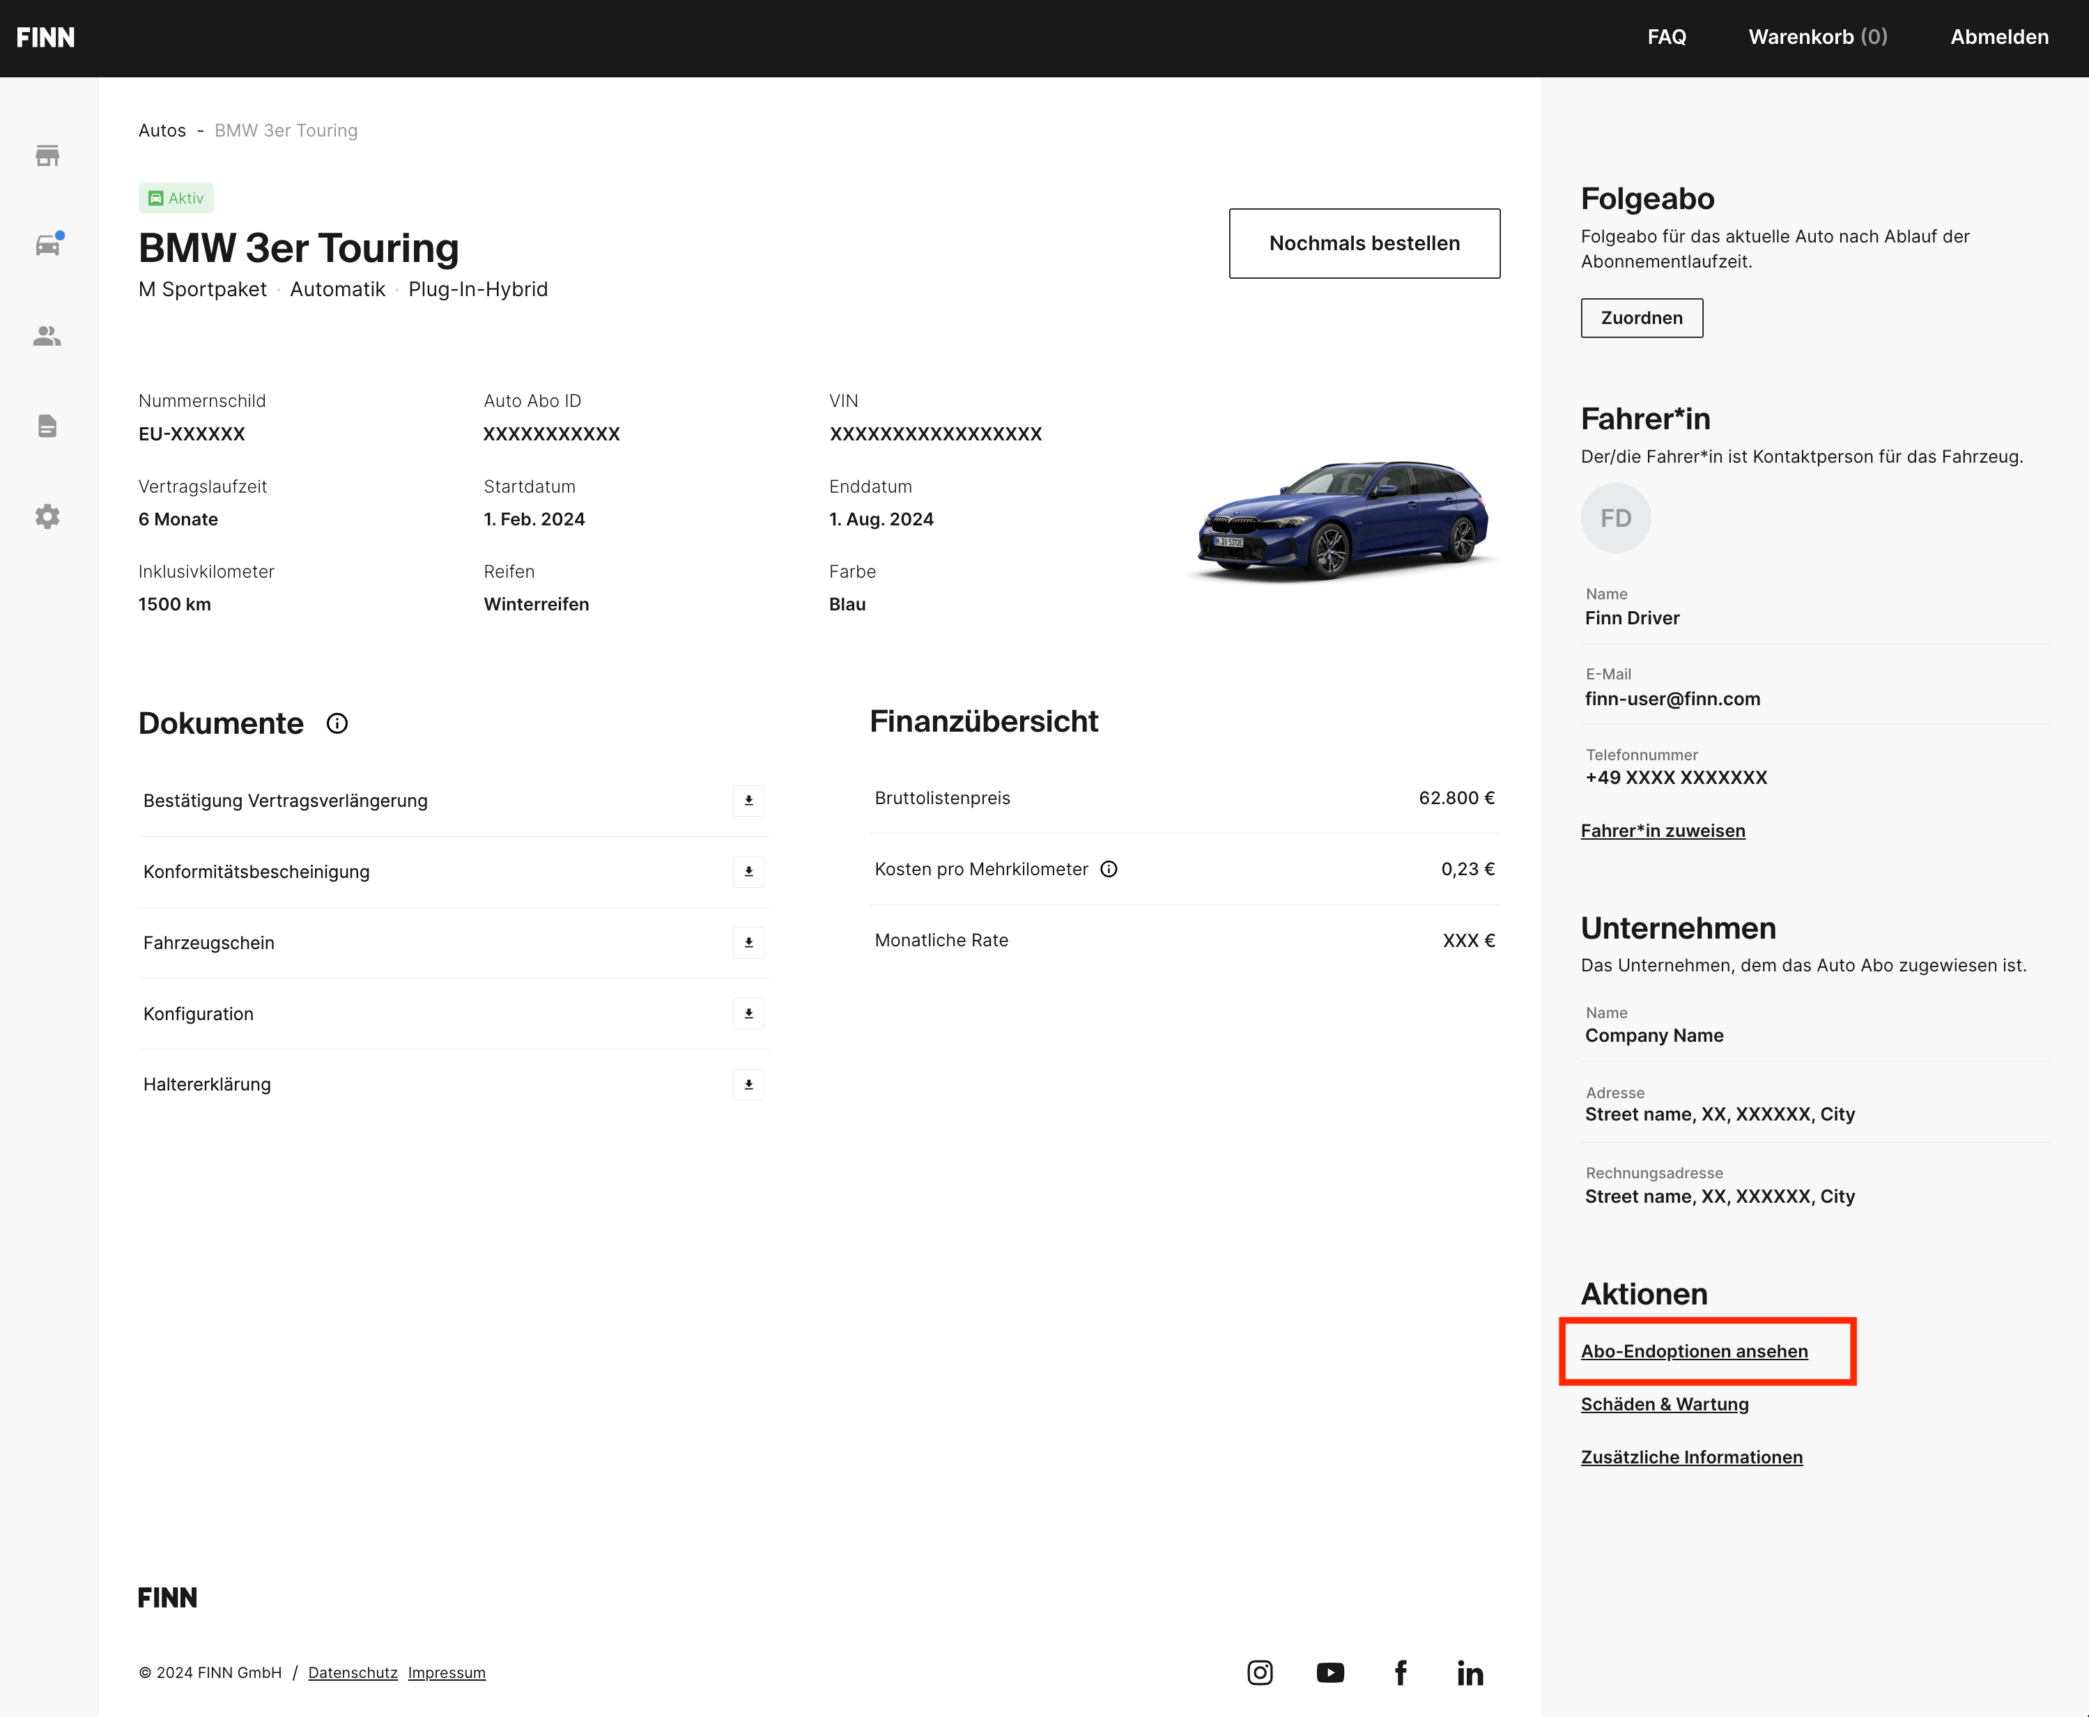Open the documents icon in the sidebar
The width and height of the screenshot is (2089, 1717).
(47, 426)
